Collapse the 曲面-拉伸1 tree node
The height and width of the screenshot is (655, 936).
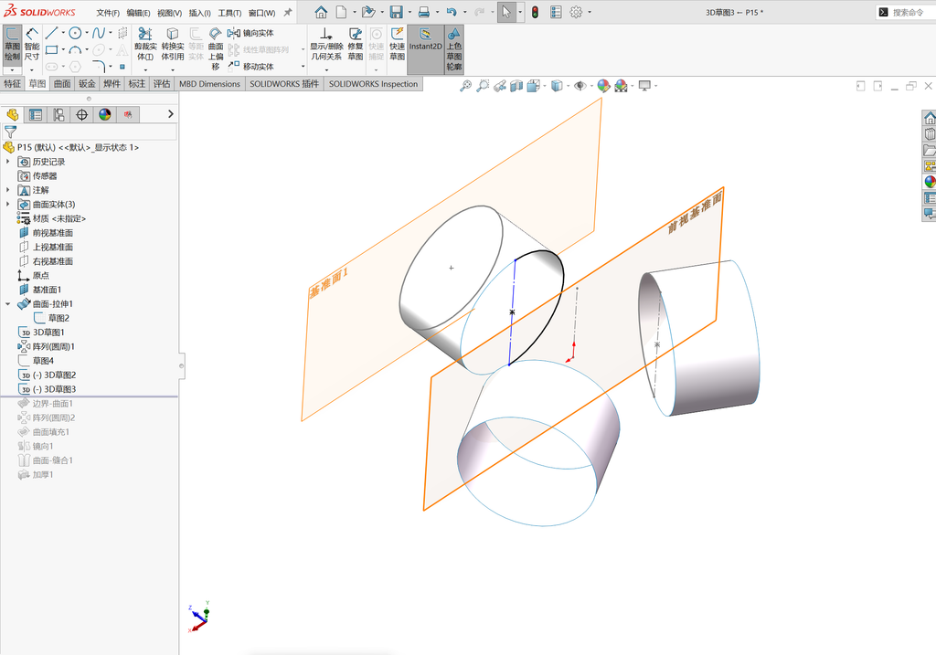7,303
